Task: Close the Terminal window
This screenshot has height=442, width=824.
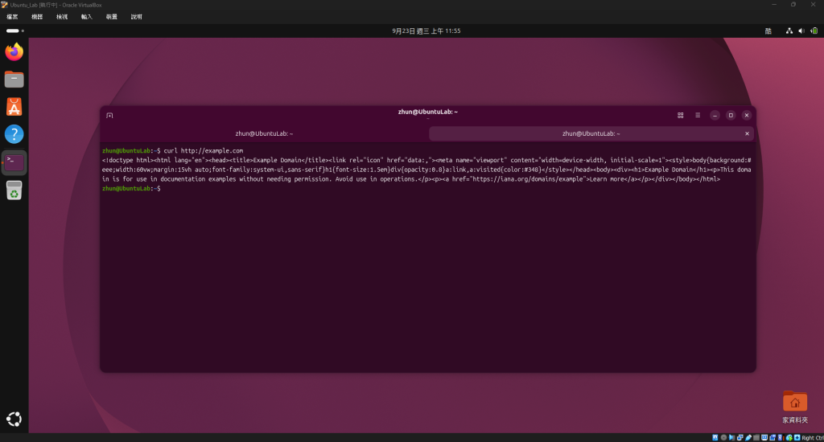Action: click(x=746, y=116)
